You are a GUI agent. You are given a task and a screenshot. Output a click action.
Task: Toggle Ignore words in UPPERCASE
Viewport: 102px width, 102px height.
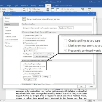tap(24, 35)
